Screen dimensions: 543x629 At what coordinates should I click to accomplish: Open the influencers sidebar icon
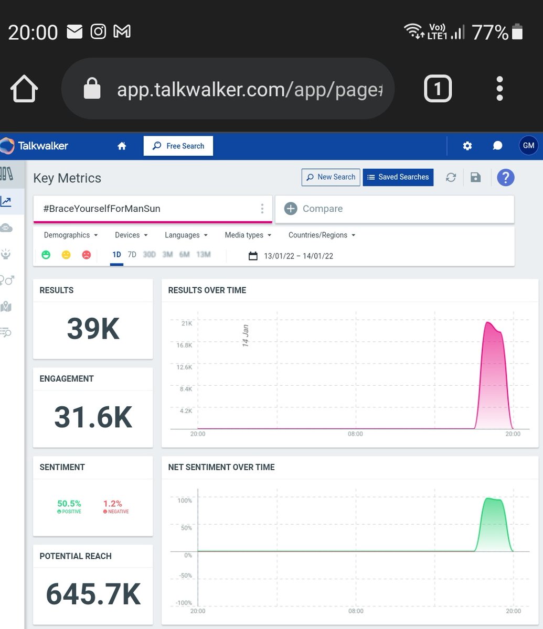click(x=6, y=254)
